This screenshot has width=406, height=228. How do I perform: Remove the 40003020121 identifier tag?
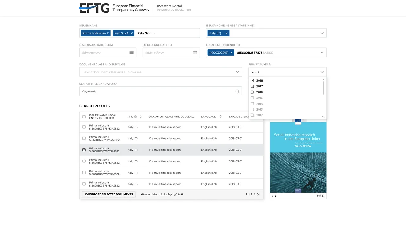point(231,53)
